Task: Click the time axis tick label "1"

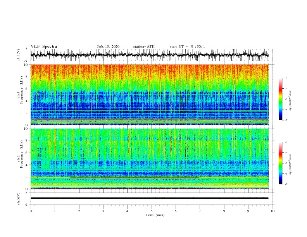Action: coord(55,211)
